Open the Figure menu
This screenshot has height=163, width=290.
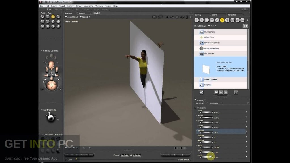click(54, 6)
